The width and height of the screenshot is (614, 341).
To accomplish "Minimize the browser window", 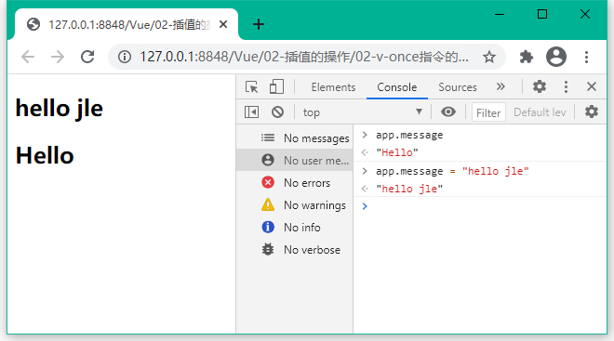I will coord(500,15).
